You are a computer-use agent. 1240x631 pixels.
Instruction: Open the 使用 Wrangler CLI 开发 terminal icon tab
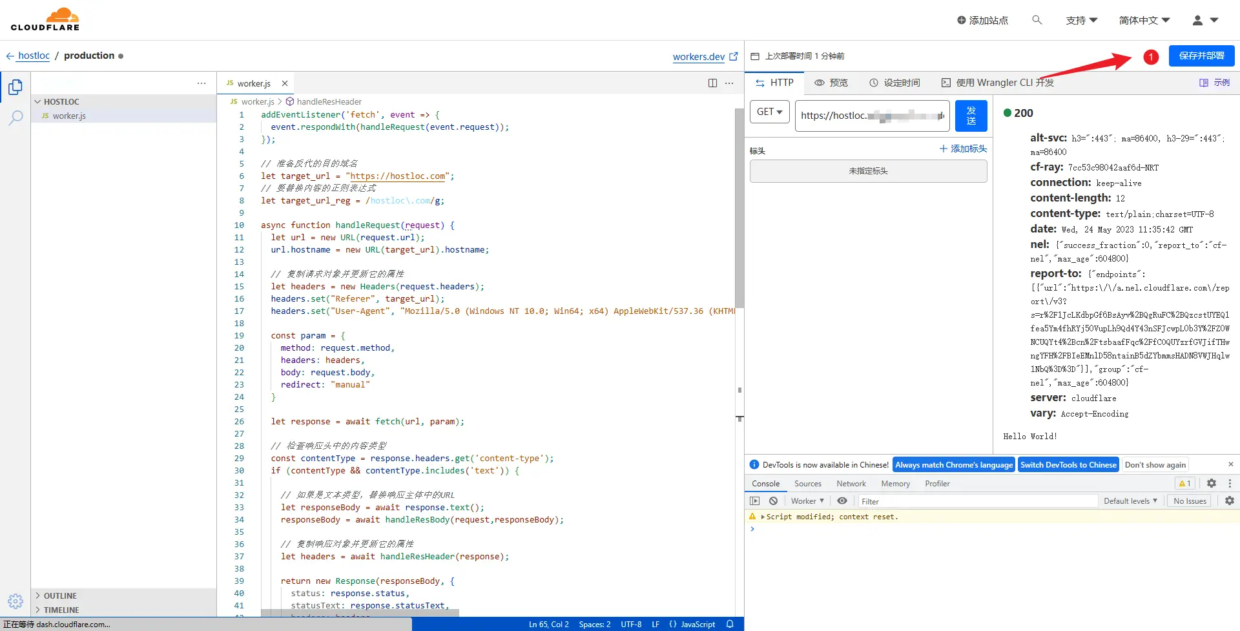[x=947, y=83]
